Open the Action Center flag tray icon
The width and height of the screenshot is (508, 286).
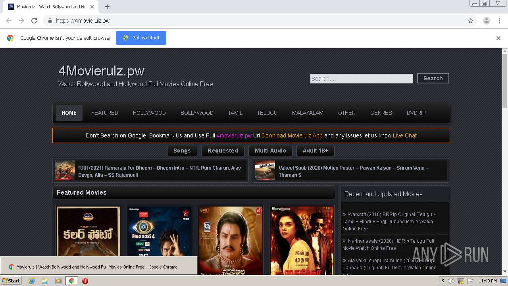click(470, 281)
